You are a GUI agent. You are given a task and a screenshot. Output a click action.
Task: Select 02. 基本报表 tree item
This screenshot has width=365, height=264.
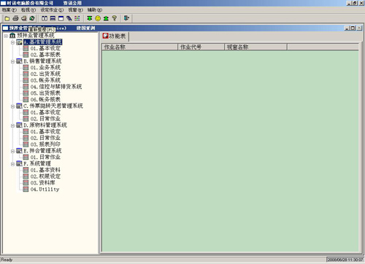(45, 55)
